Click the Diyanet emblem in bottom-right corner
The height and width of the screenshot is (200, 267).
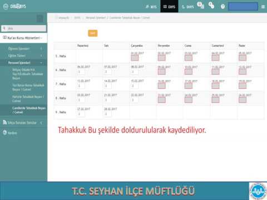pos(258,191)
